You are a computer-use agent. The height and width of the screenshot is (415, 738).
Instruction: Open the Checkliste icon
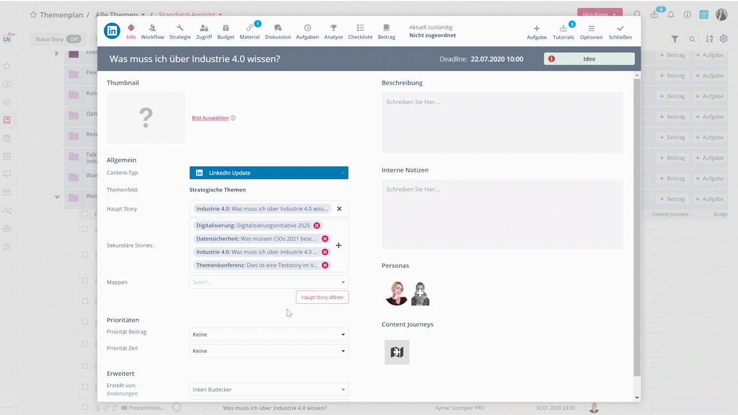pos(360,28)
